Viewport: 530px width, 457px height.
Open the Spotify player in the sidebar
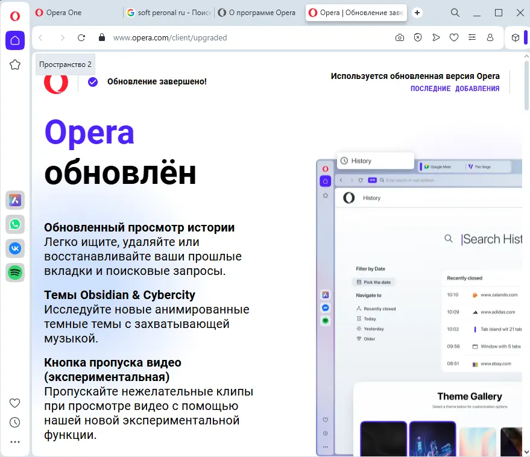[x=14, y=273]
